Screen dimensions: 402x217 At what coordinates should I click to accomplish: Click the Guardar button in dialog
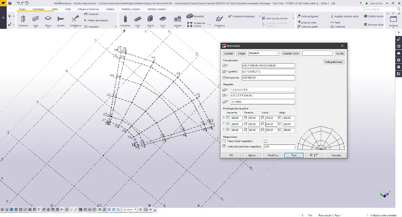[228, 53]
